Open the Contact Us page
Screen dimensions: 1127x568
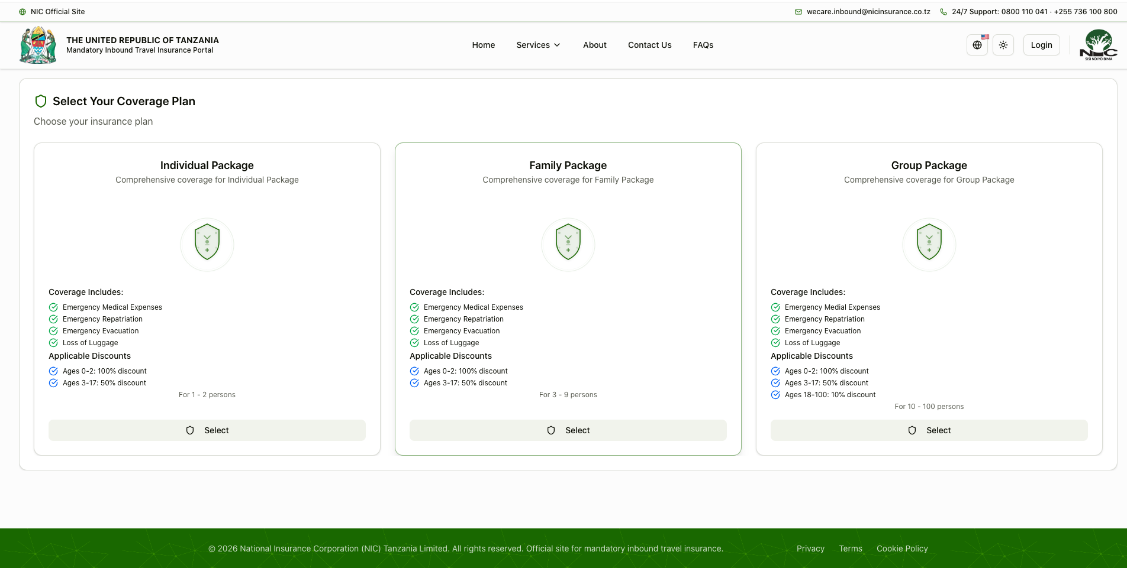(x=650, y=45)
